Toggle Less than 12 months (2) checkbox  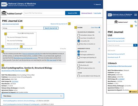[x=79, y=38]
